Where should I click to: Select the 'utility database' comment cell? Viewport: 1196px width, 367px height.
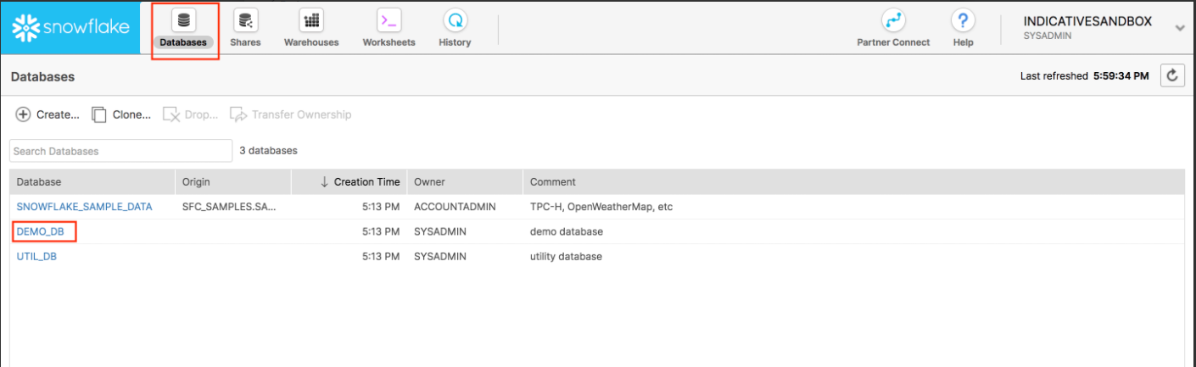click(566, 256)
